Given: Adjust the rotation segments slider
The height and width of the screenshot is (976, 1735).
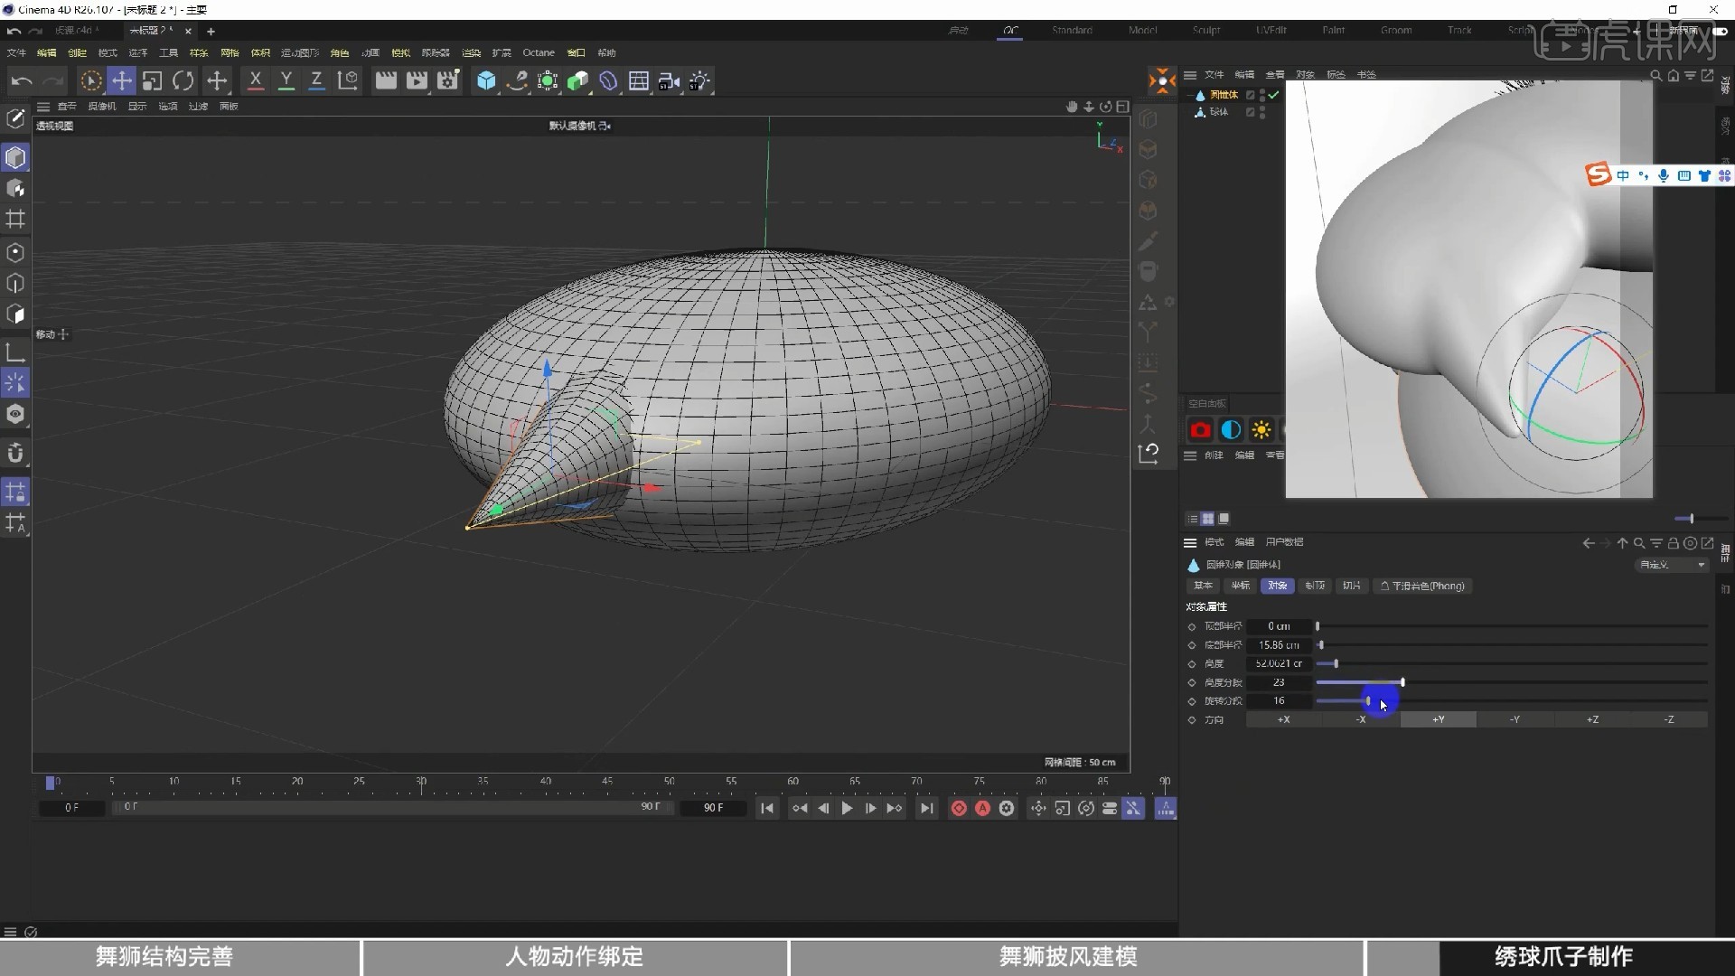Looking at the screenshot, I should tap(1512, 701).
